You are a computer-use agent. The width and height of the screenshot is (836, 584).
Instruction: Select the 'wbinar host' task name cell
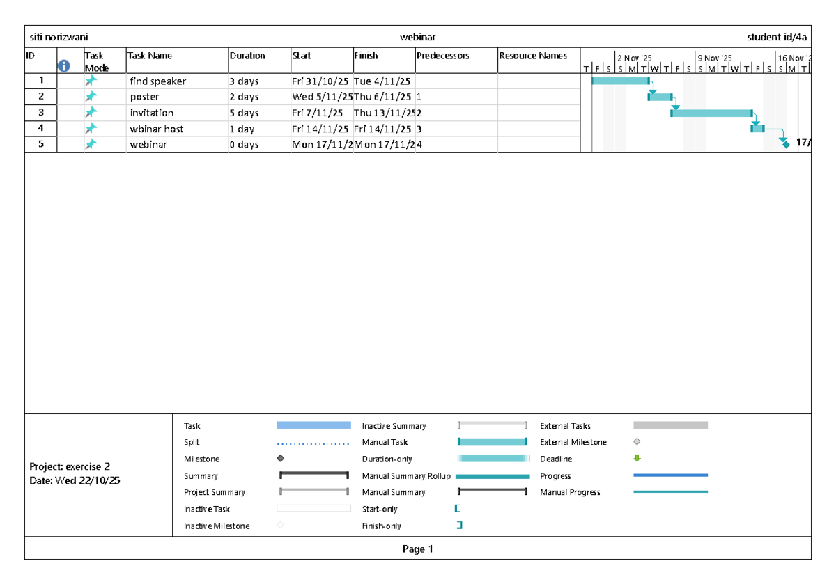pyautogui.click(x=178, y=129)
